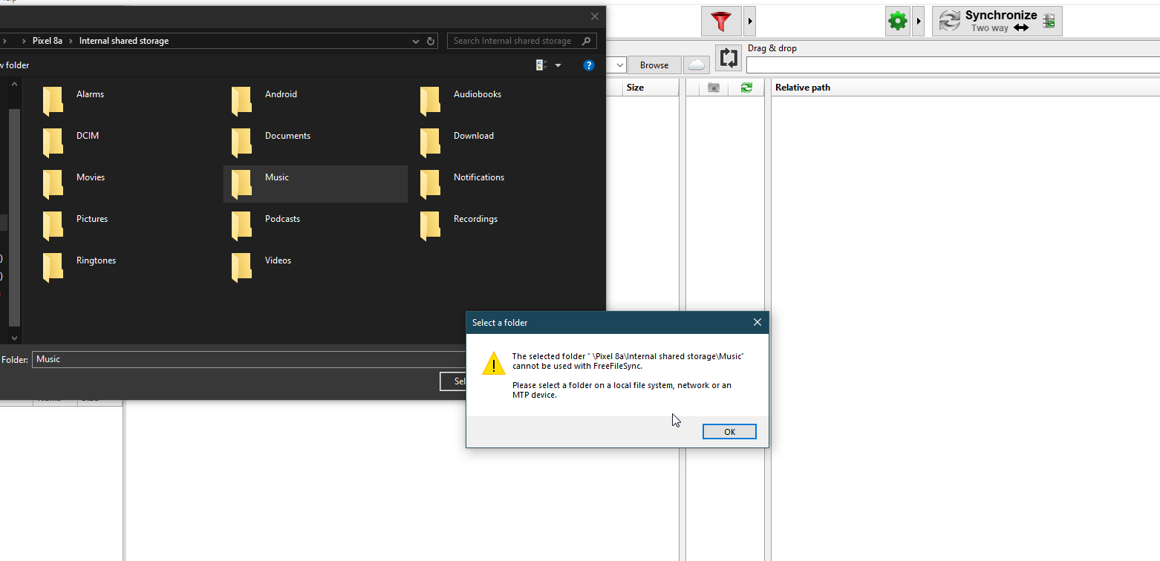This screenshot has height=561, width=1160.
Task: Start the Synchronize Two way button
Action: (997, 22)
